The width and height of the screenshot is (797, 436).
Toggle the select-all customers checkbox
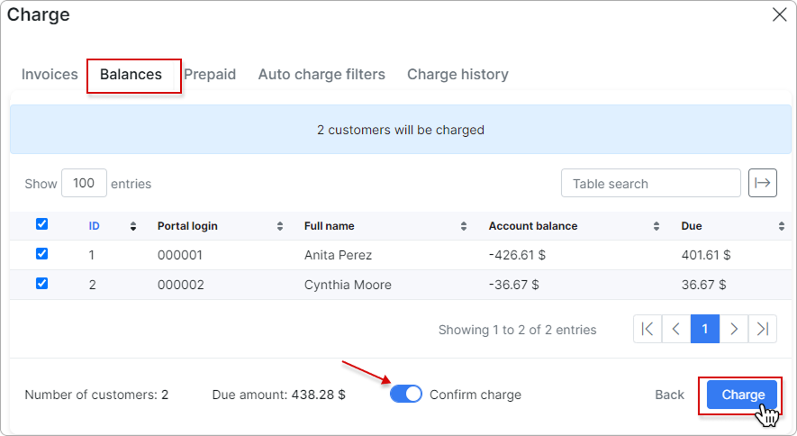click(x=41, y=224)
